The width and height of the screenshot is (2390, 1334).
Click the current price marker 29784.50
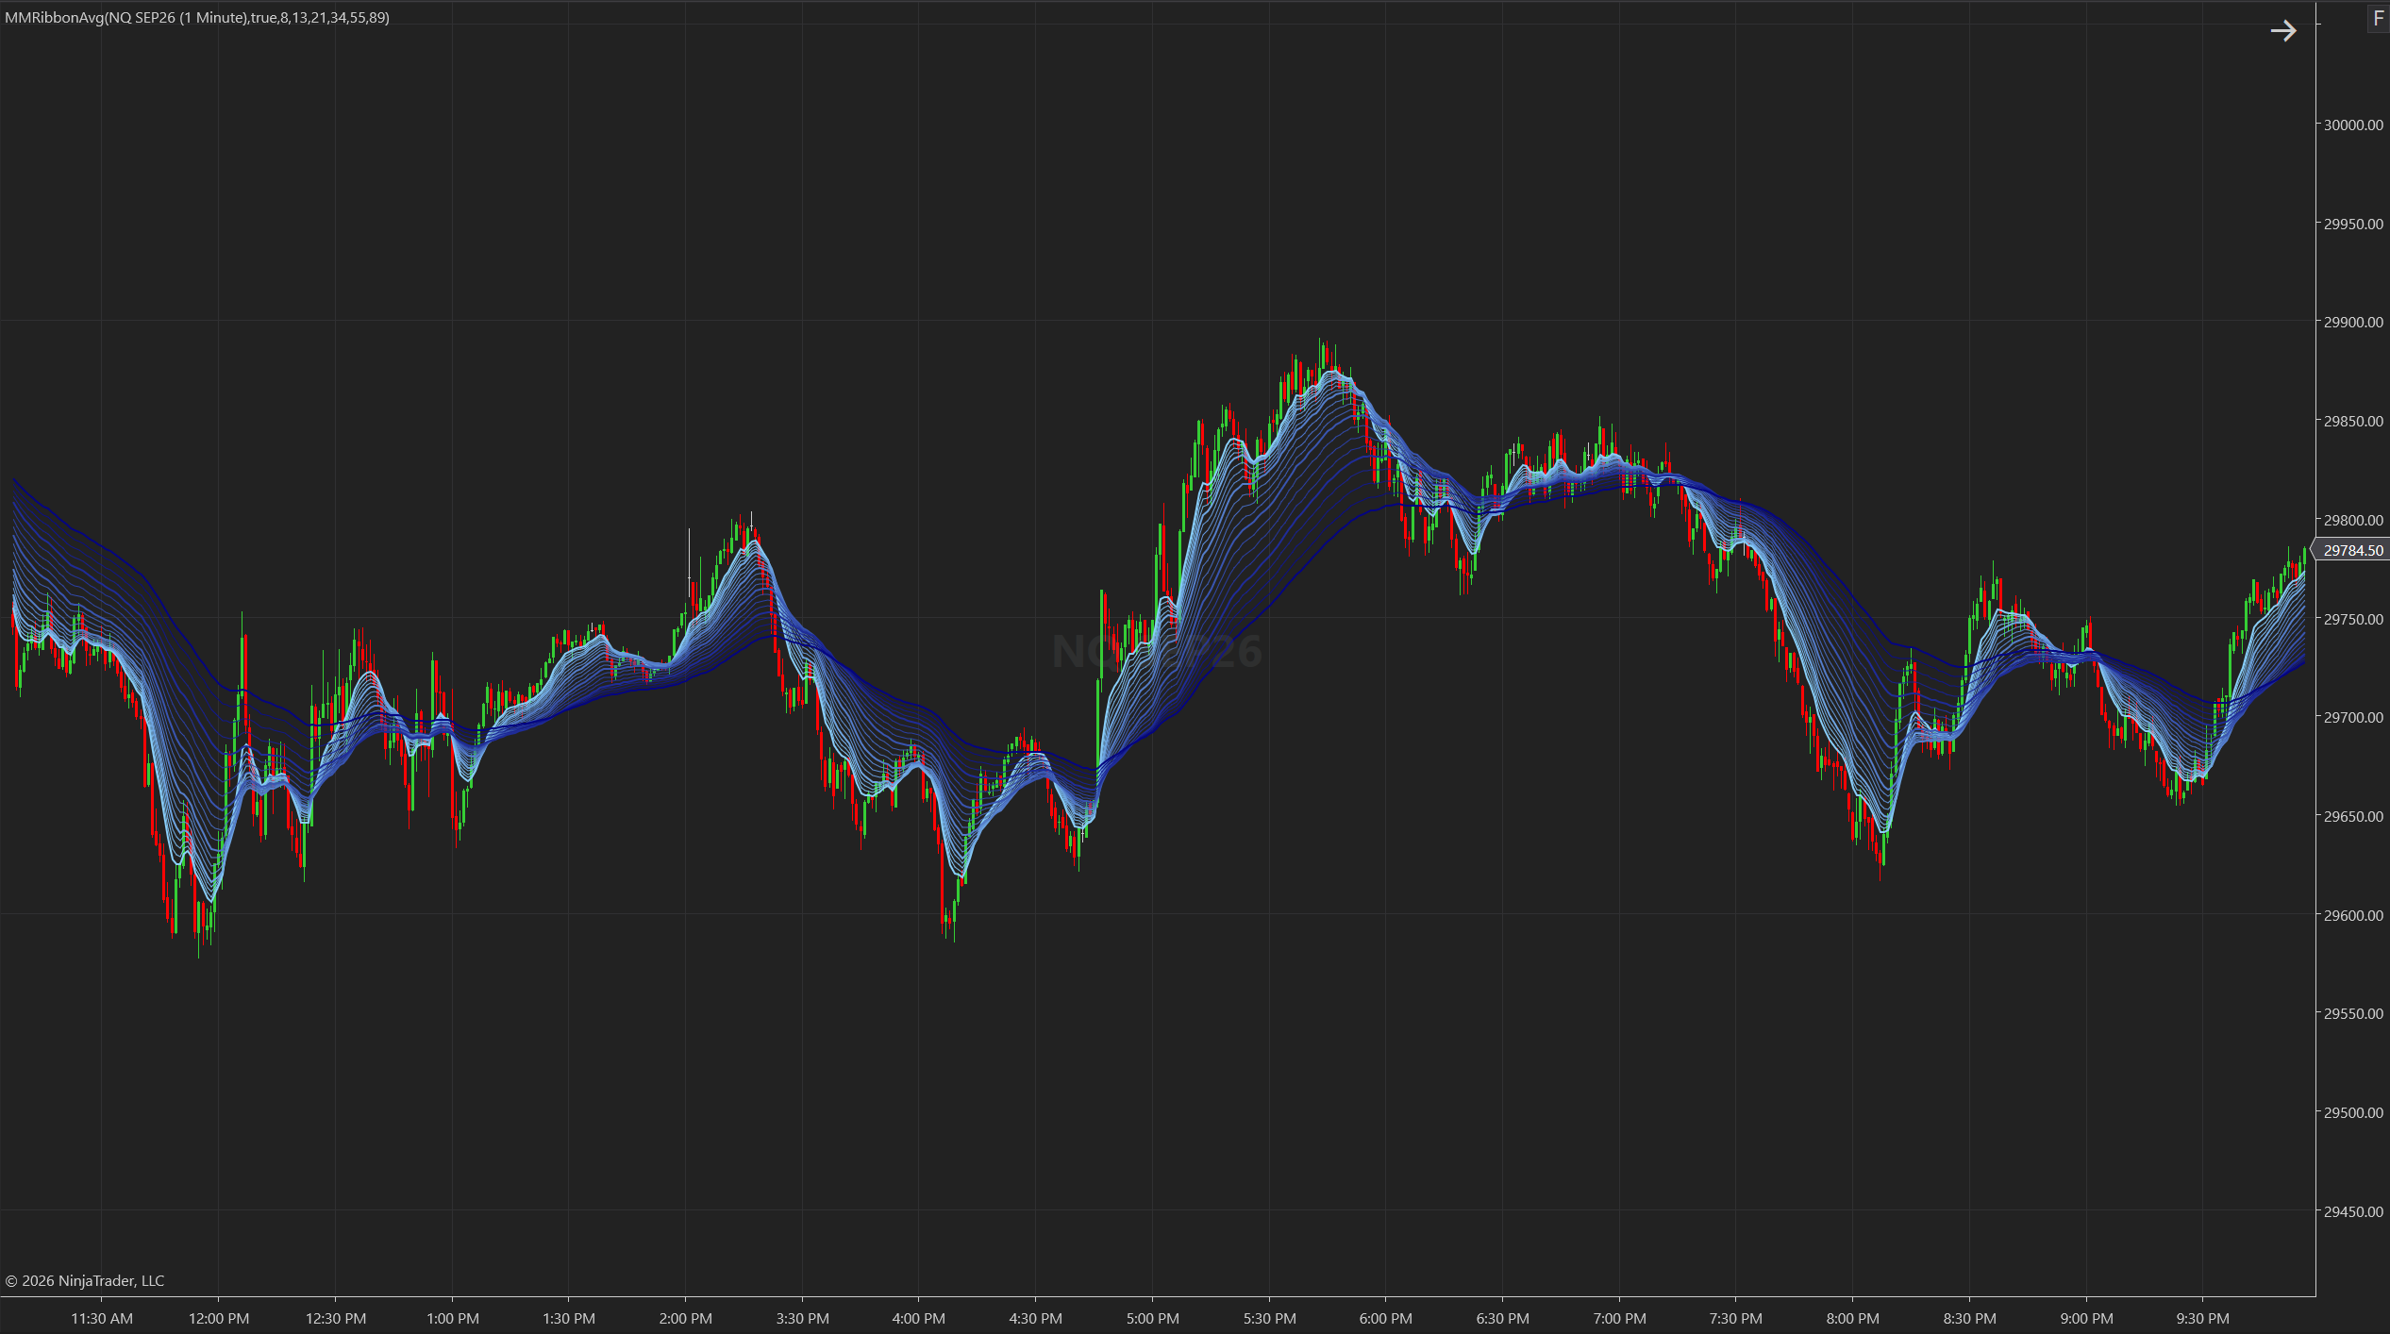coord(2353,550)
